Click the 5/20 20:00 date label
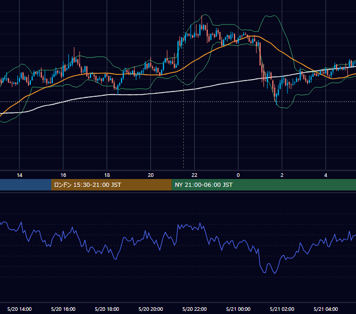 pos(151,309)
